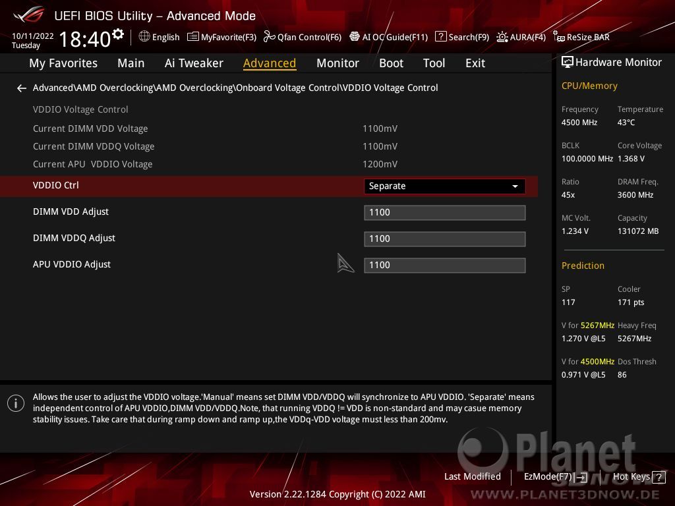675x506 pixels.
Task: Click Current APU VDDIO Voltage label
Action: (92, 164)
